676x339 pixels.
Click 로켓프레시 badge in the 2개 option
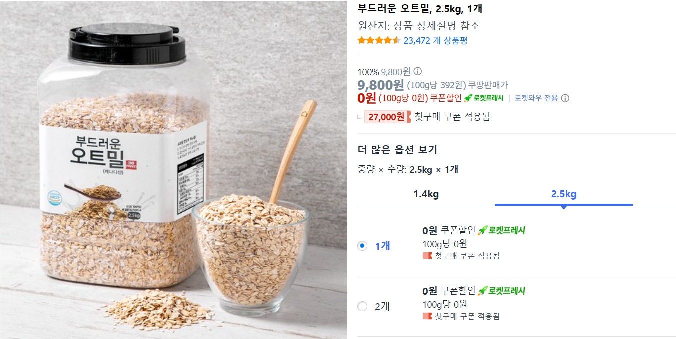pyautogui.click(x=502, y=291)
